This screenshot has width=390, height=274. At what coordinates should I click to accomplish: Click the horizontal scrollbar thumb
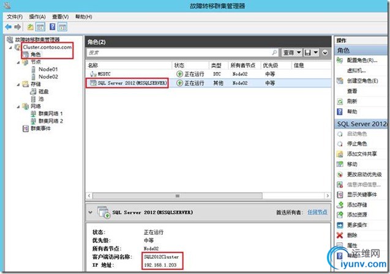pyautogui.click(x=178, y=196)
